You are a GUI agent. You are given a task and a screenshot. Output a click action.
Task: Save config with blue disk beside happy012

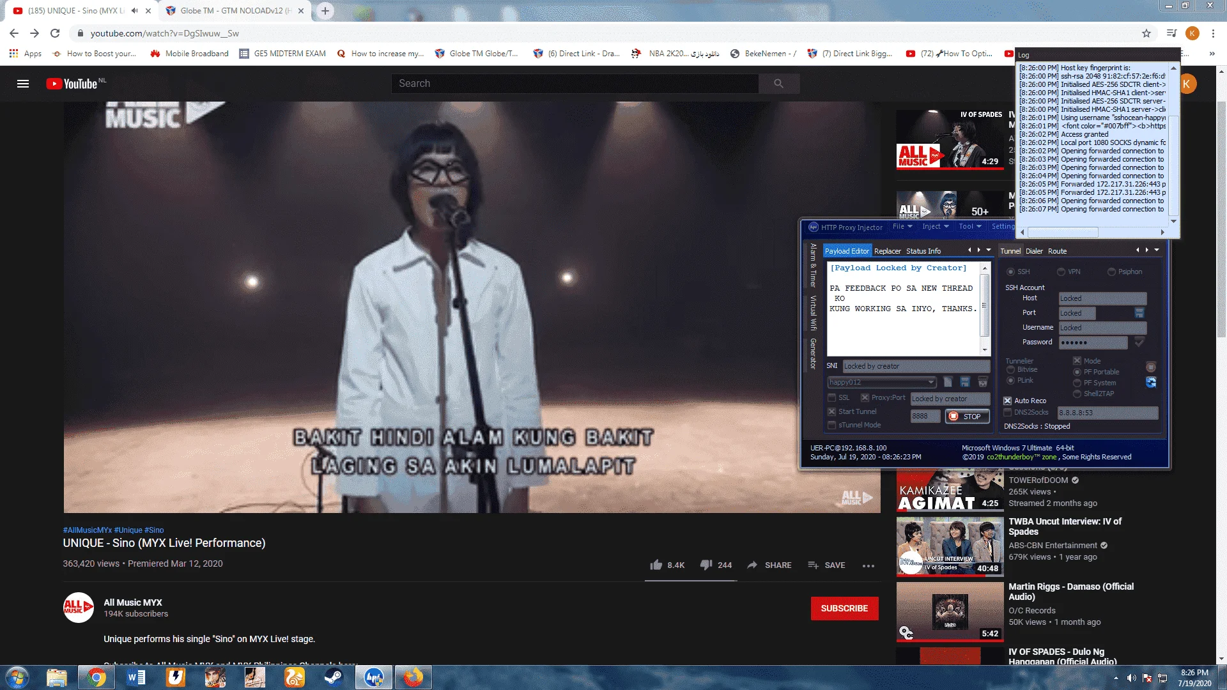click(x=965, y=382)
